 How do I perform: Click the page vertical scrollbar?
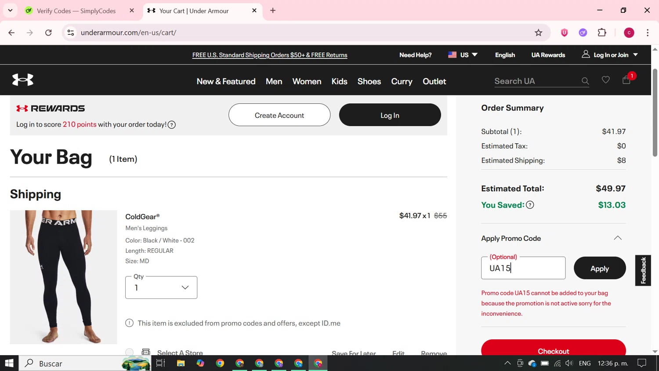[x=655, y=113]
